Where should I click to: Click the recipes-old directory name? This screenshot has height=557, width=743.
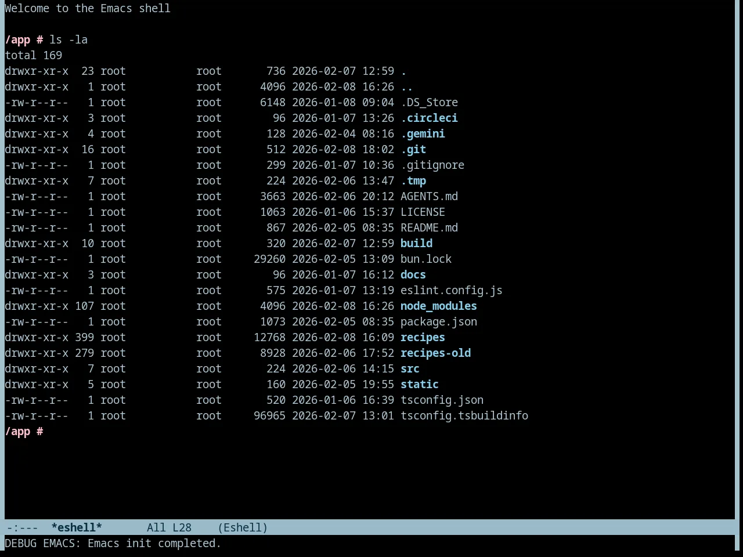435,353
